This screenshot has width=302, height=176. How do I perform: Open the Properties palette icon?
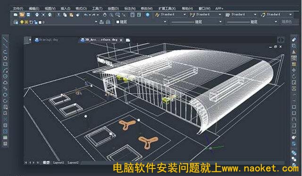pos(133,15)
